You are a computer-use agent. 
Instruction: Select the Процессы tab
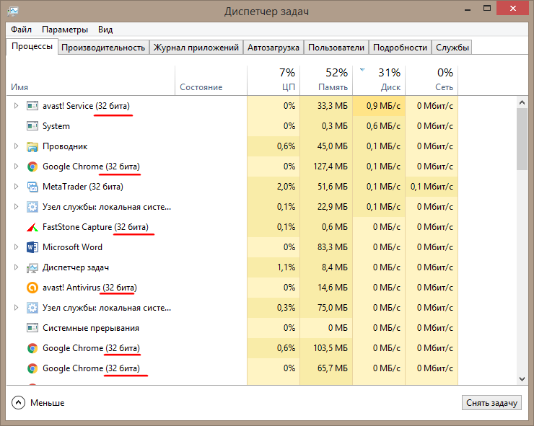(32, 47)
